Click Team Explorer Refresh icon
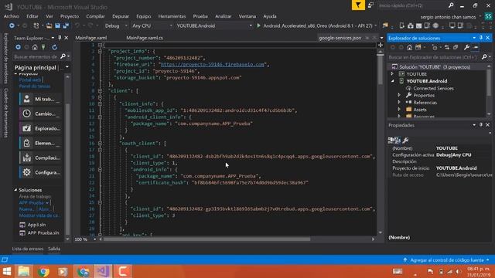The width and height of the screenshot is (495, 278). 55,47
